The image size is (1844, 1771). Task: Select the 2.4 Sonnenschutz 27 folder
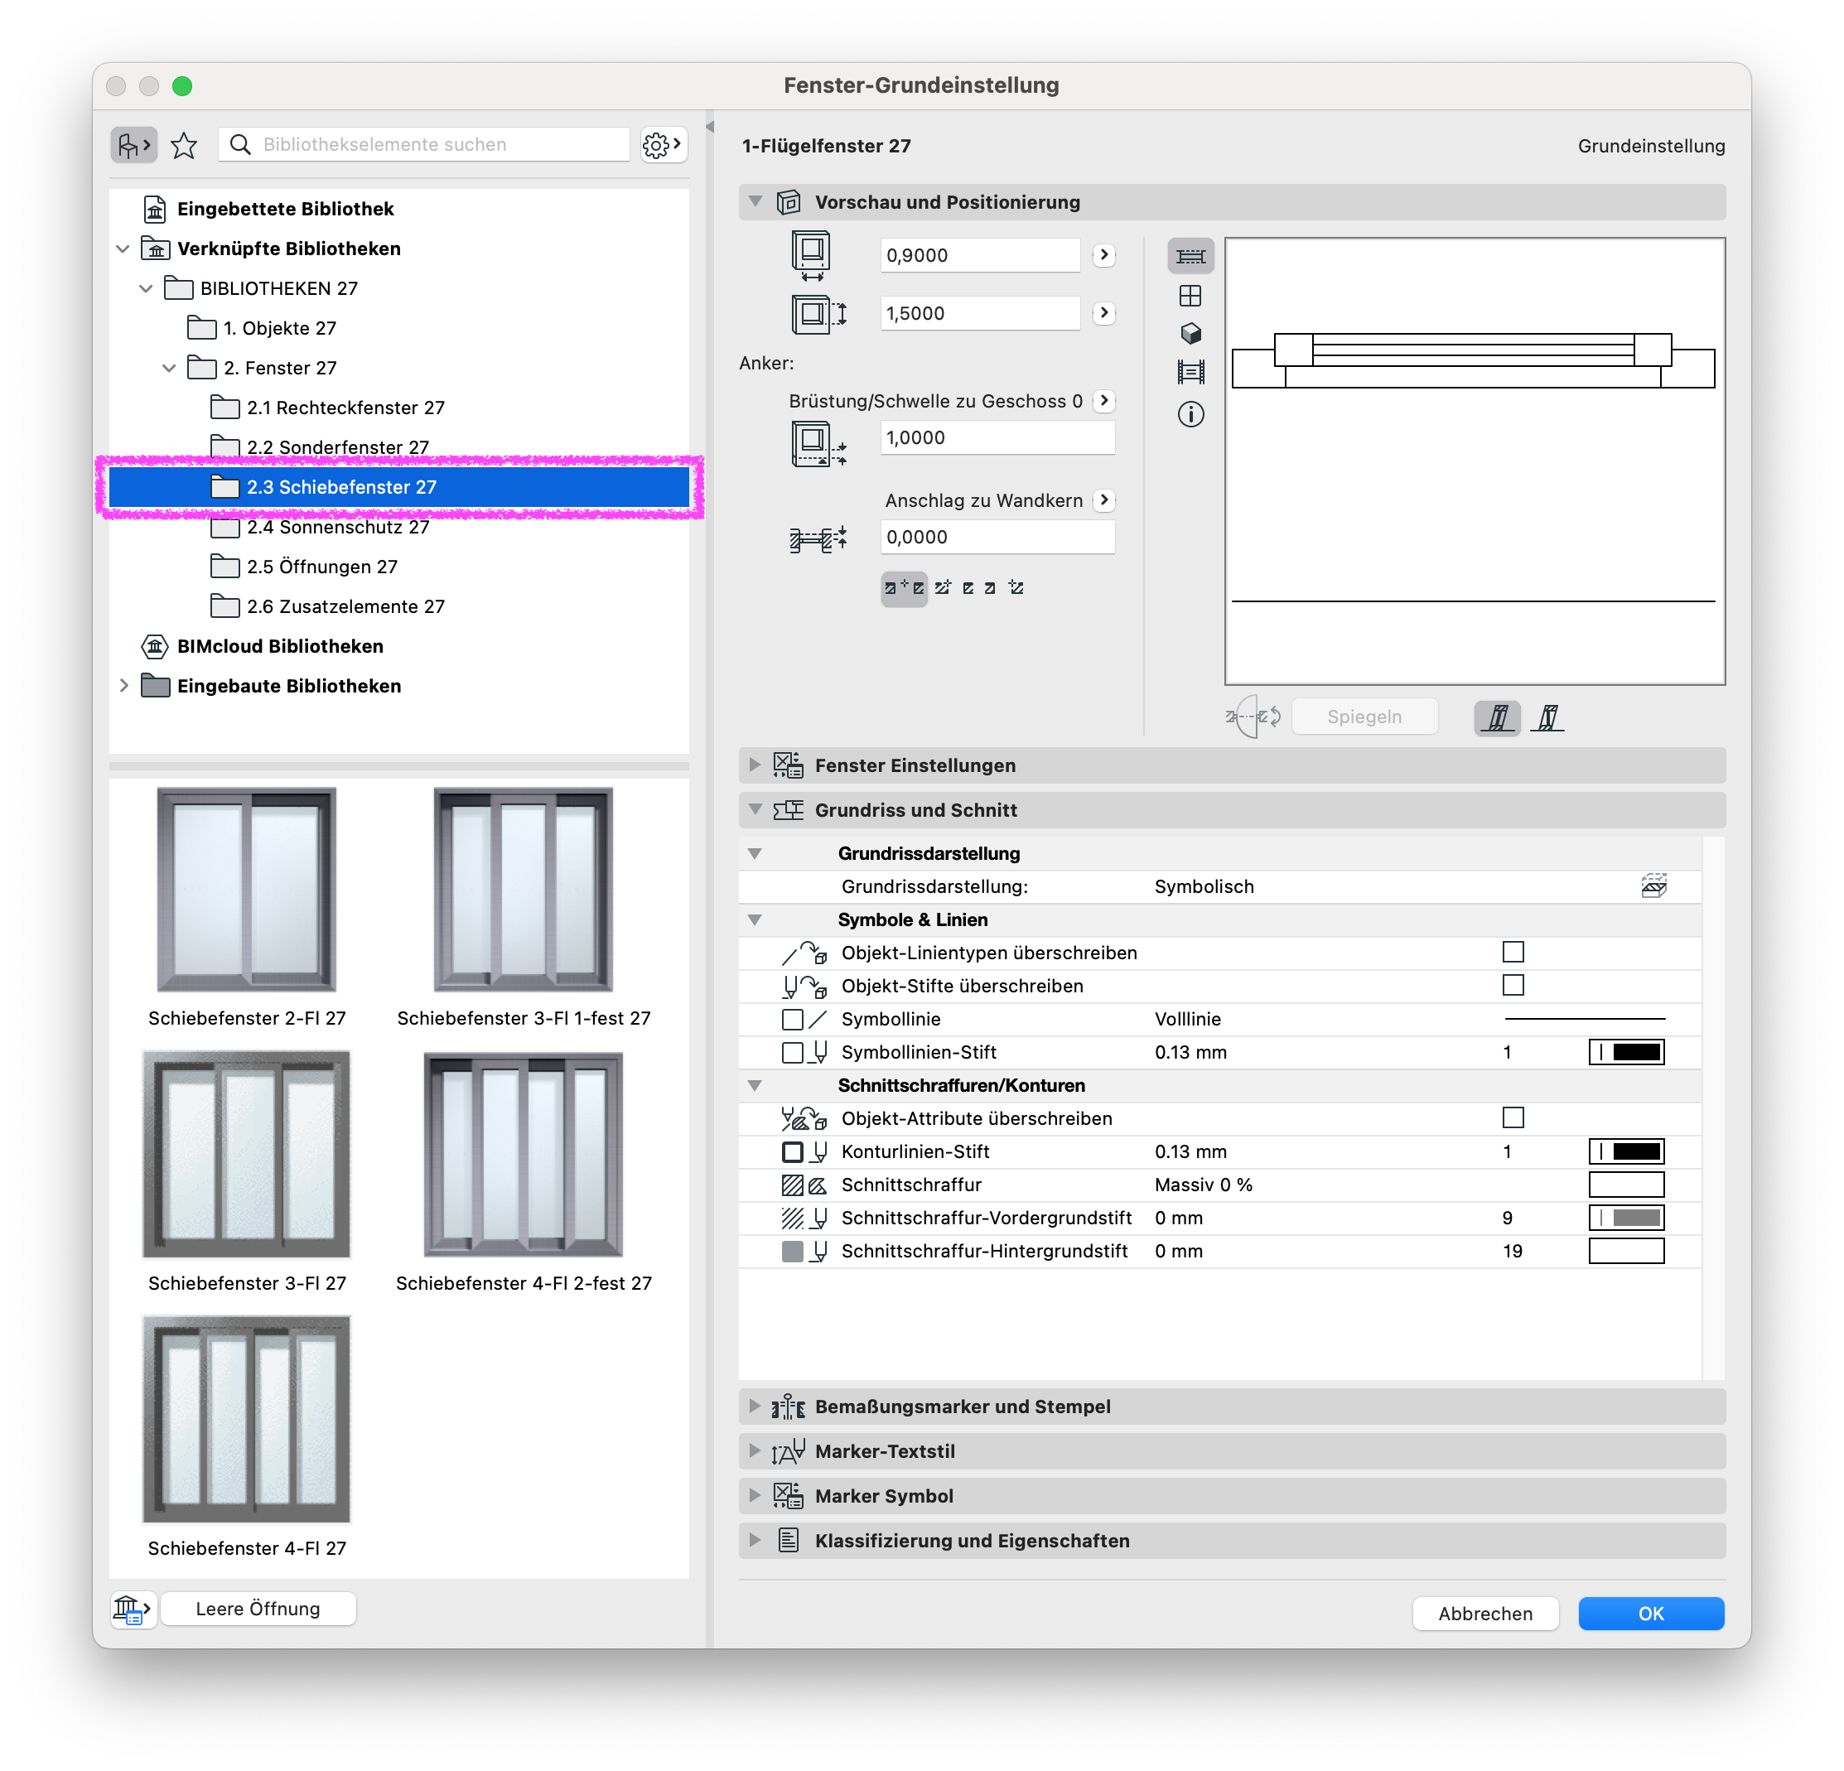318,528
